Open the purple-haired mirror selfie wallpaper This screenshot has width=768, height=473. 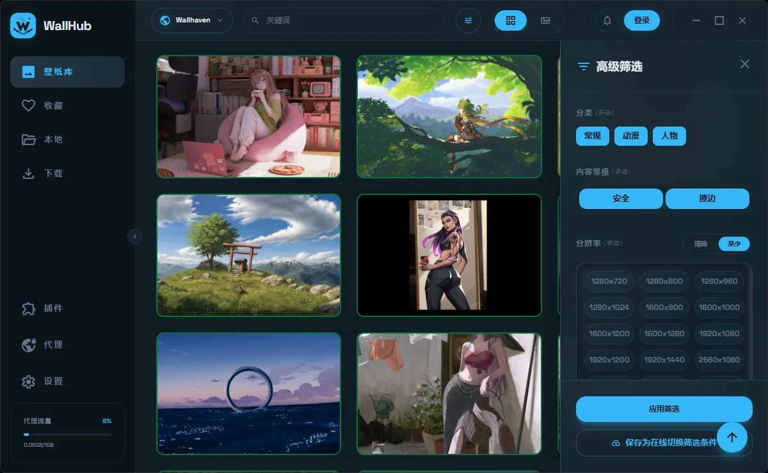[x=449, y=255]
